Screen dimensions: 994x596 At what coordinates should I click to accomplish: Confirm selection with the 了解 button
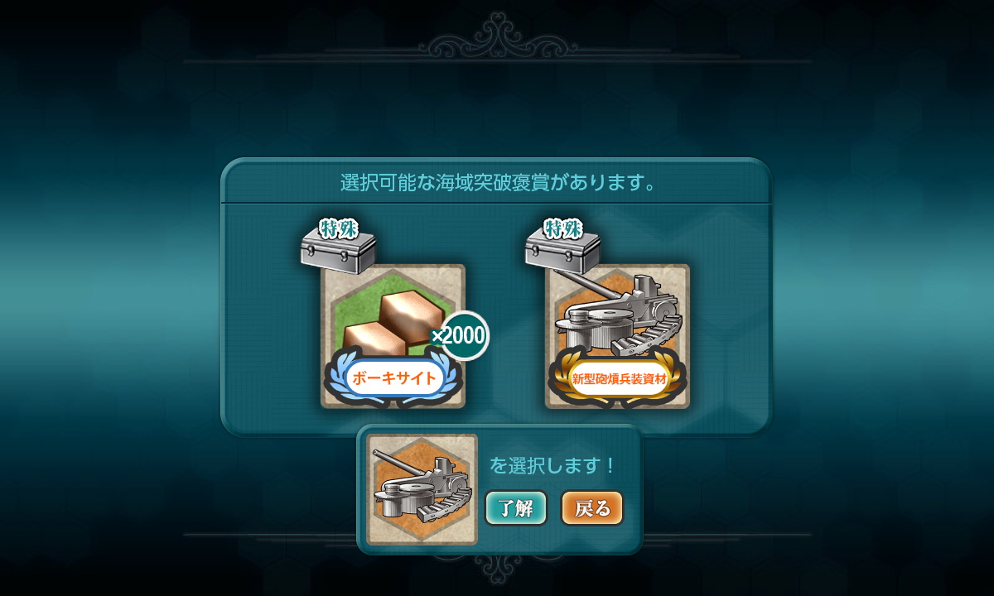(516, 508)
